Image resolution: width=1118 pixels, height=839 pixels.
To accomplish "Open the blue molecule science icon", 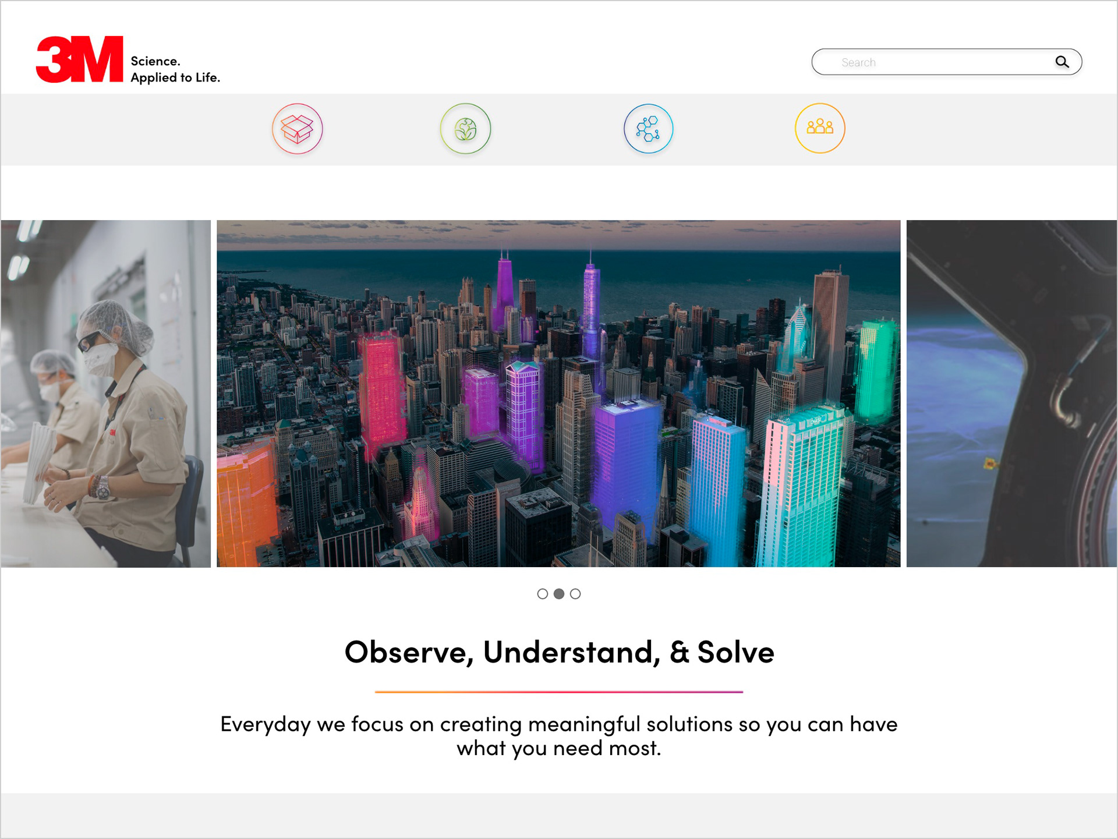I will tap(648, 129).
